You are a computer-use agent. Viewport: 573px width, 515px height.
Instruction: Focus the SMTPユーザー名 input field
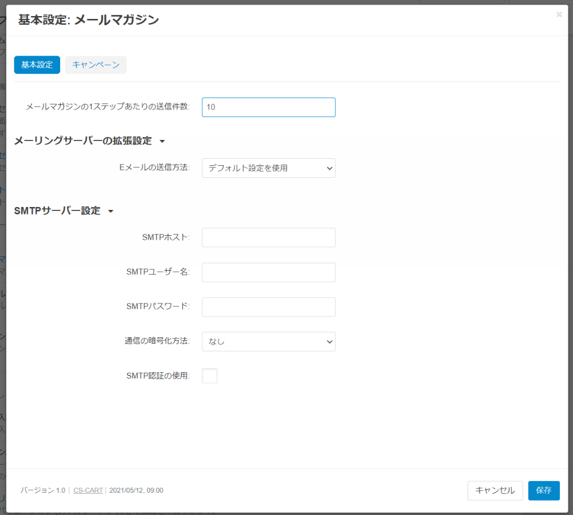pyautogui.click(x=269, y=272)
